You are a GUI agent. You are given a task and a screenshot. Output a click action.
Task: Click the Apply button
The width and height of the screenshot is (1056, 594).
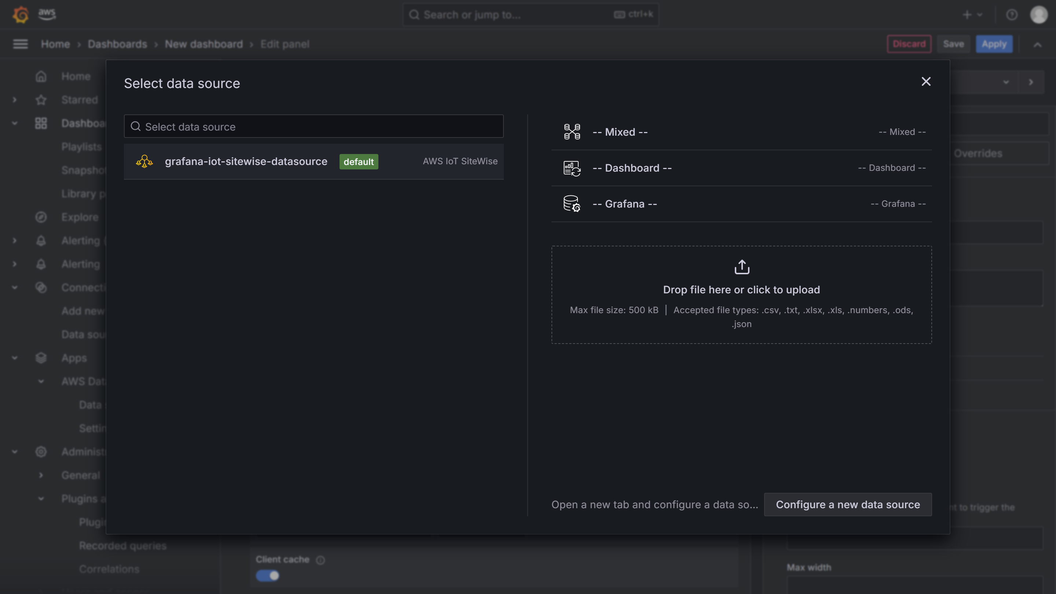(994, 44)
